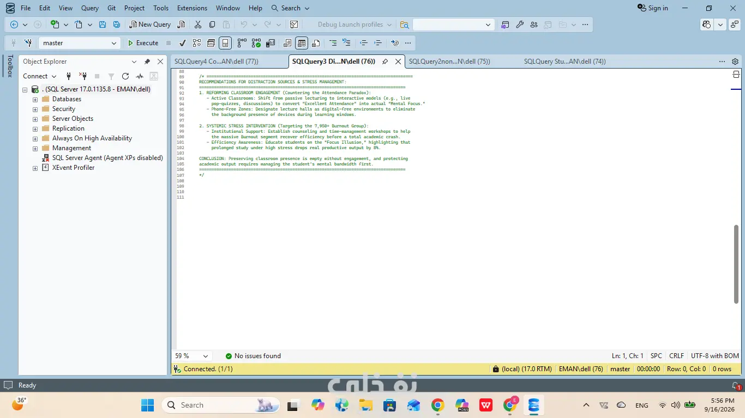Open the Query menu
745x418 pixels.
point(90,8)
